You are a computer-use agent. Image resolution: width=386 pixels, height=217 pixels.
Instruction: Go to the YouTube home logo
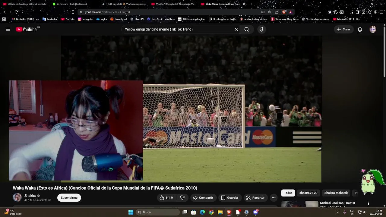26,29
